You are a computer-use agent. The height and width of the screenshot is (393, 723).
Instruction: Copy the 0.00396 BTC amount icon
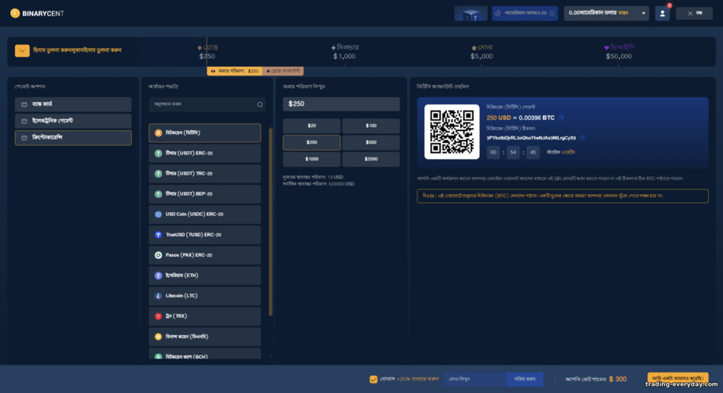561,118
